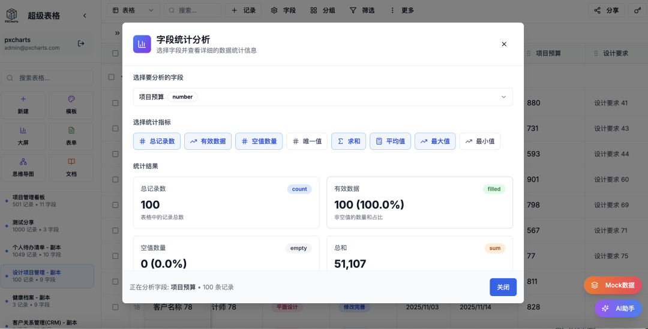
Task: Click the drag handle beside 设计要求
Action: pyautogui.click(x=596, y=53)
